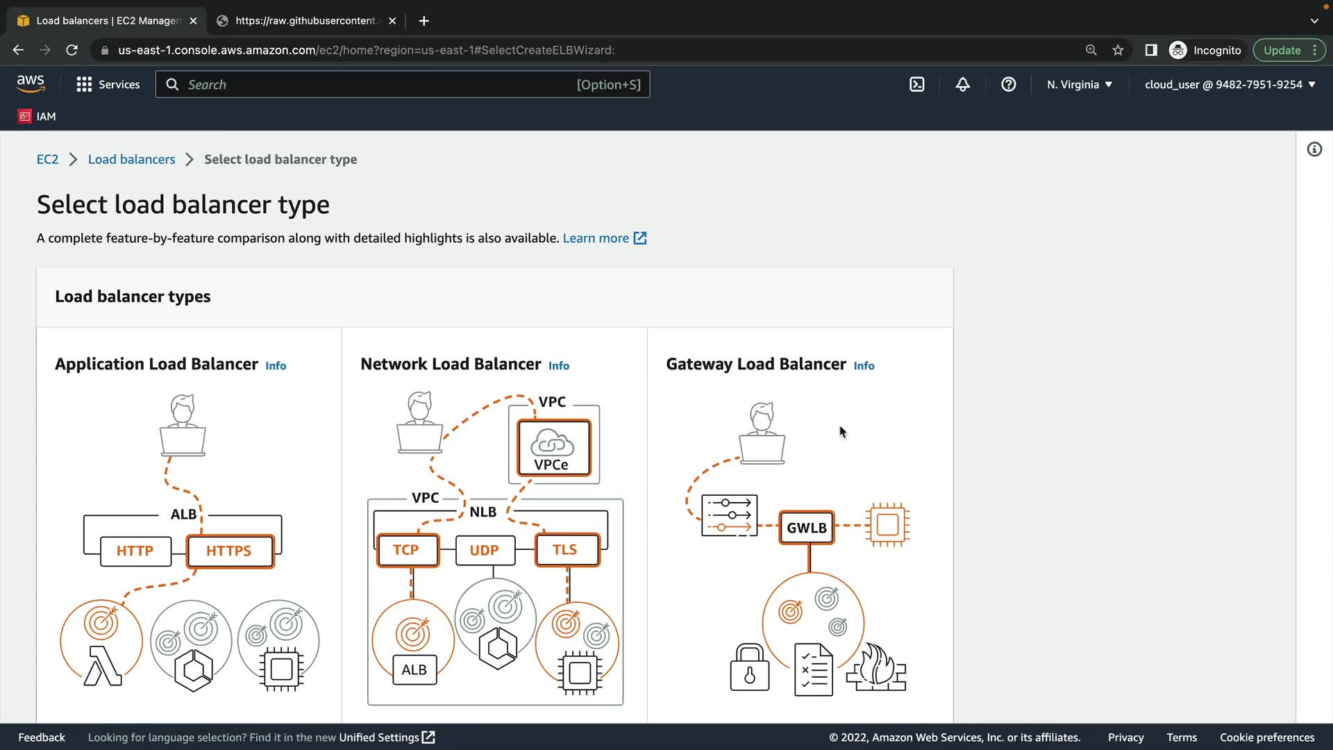Bookmark page with star icon
Screen dimensions: 1333x750
point(1118,50)
